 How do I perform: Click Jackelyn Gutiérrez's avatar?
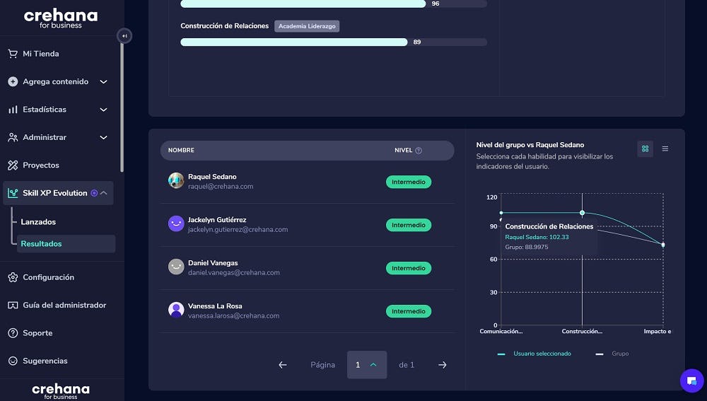[176, 224]
